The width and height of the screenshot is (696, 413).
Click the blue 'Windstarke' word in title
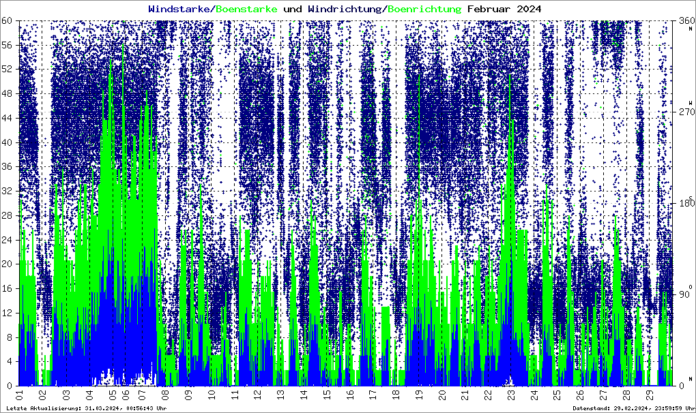tap(179, 10)
